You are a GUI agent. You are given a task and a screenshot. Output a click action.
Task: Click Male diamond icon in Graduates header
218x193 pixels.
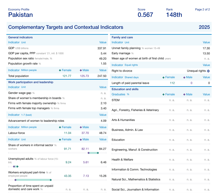pos(184,95)
